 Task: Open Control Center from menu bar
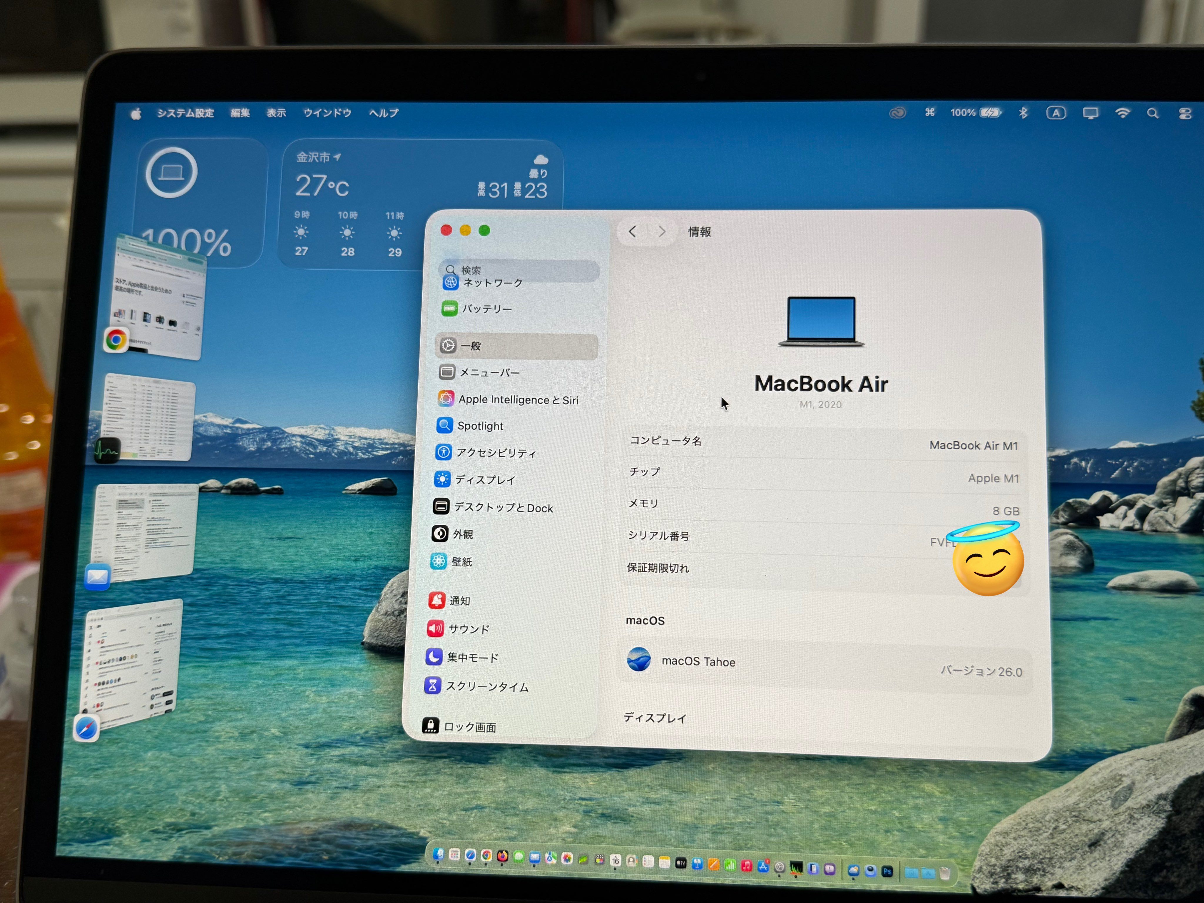coord(1185,114)
